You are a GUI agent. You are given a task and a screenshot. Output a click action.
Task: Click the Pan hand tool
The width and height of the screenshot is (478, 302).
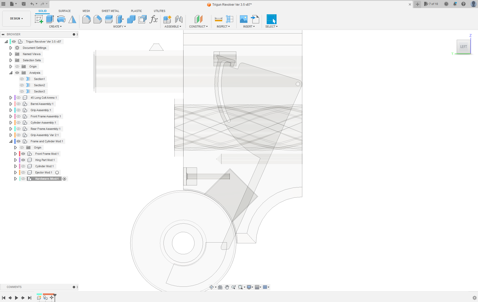click(x=227, y=287)
